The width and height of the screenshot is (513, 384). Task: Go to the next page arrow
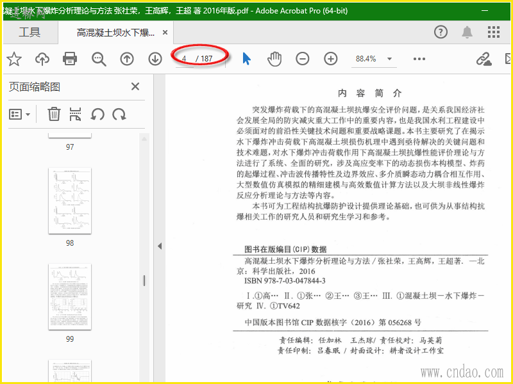155,59
